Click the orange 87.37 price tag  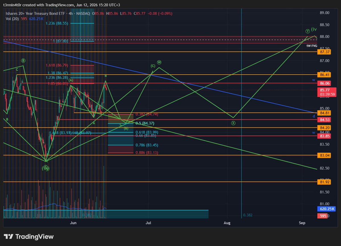click(x=325, y=52)
